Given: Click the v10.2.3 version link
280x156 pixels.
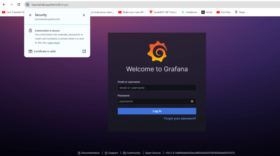Looking at the screenshot, I should tap(200, 153).
